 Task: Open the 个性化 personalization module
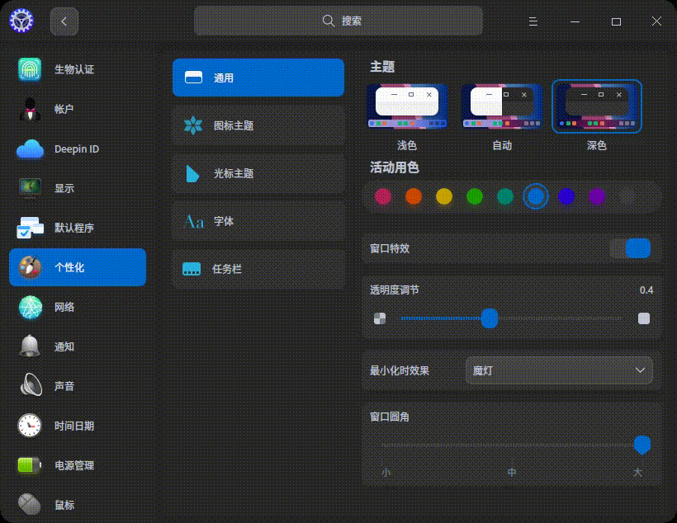tap(78, 267)
